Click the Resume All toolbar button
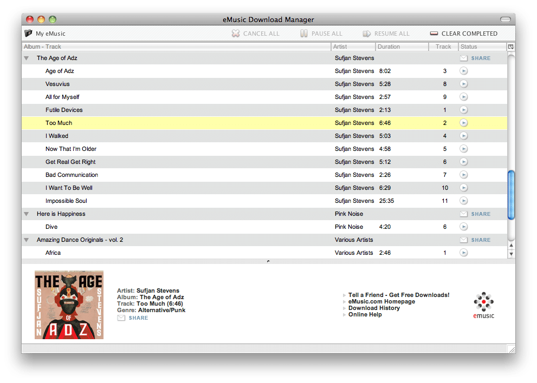The width and height of the screenshot is (537, 383). point(386,34)
